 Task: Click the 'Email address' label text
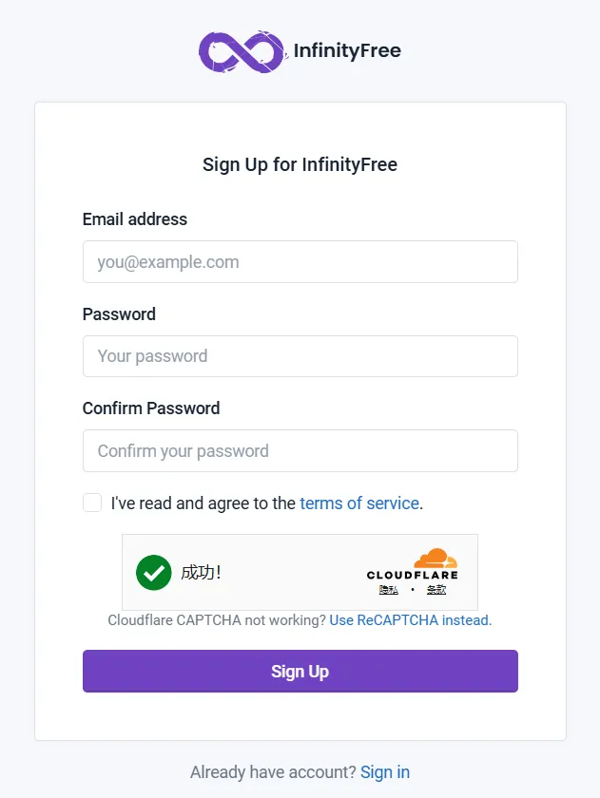coord(135,219)
